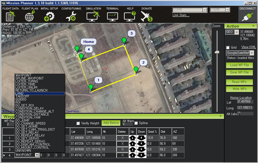Open the WAYPOINT command dropdown in row 4
The image size is (258, 163).
(x=37, y=155)
